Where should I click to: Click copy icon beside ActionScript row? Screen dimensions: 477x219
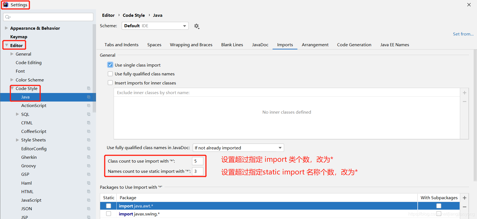click(x=89, y=105)
